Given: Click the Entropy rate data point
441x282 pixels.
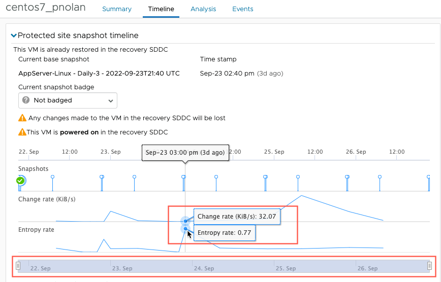Looking at the screenshot, I should [x=185, y=229].
